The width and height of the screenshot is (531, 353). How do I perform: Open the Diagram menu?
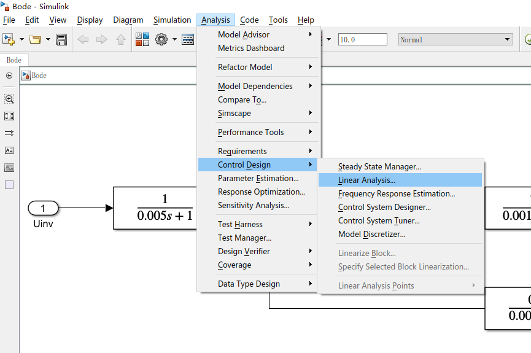click(x=128, y=20)
